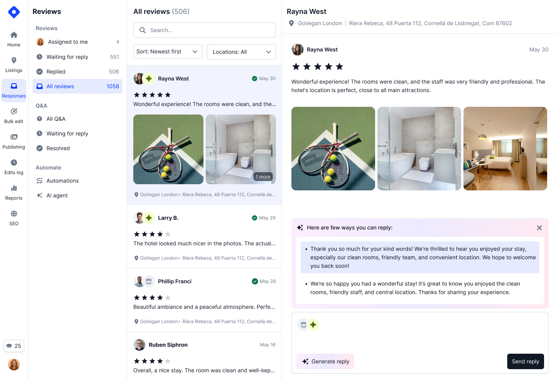
Task: Select Waiting for reply under Reviews
Action: tap(77, 57)
